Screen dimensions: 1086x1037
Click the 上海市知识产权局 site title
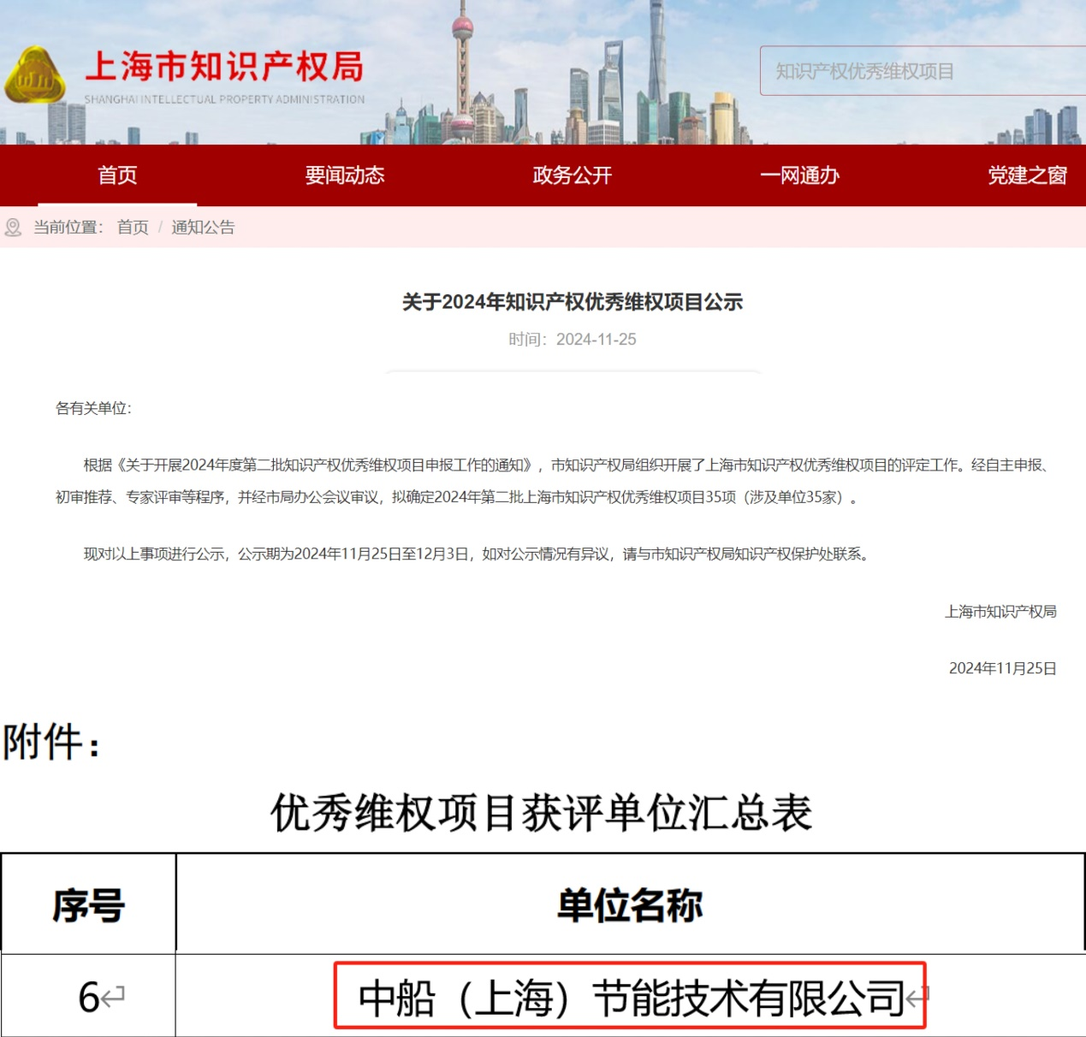click(224, 67)
